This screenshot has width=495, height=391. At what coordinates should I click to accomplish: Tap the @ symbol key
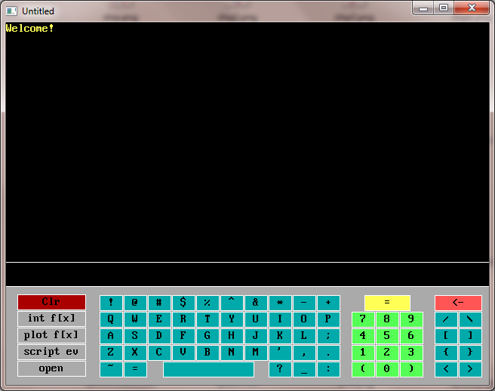[135, 303]
